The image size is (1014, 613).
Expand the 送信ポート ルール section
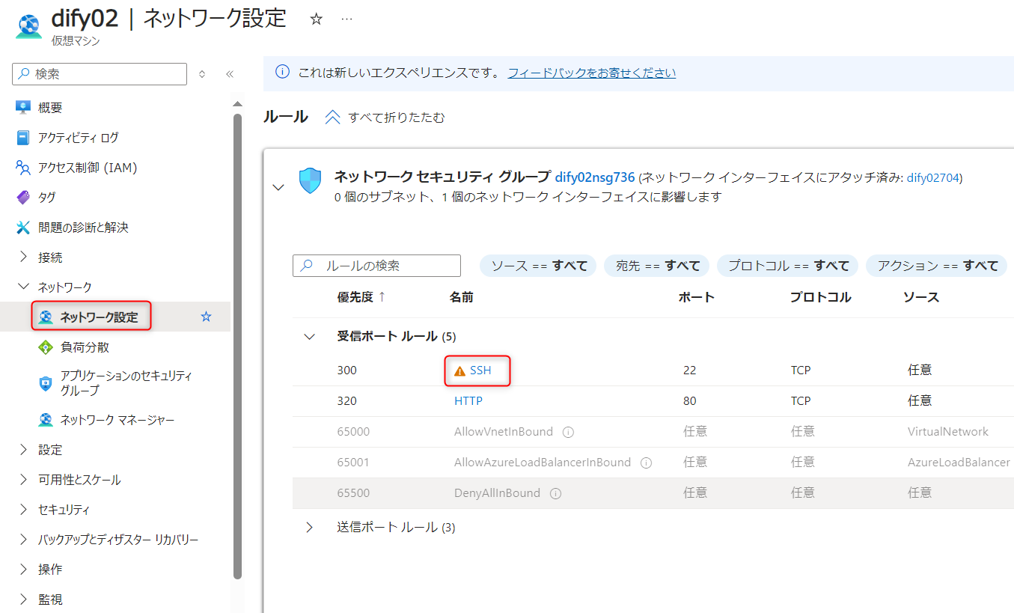pos(309,527)
